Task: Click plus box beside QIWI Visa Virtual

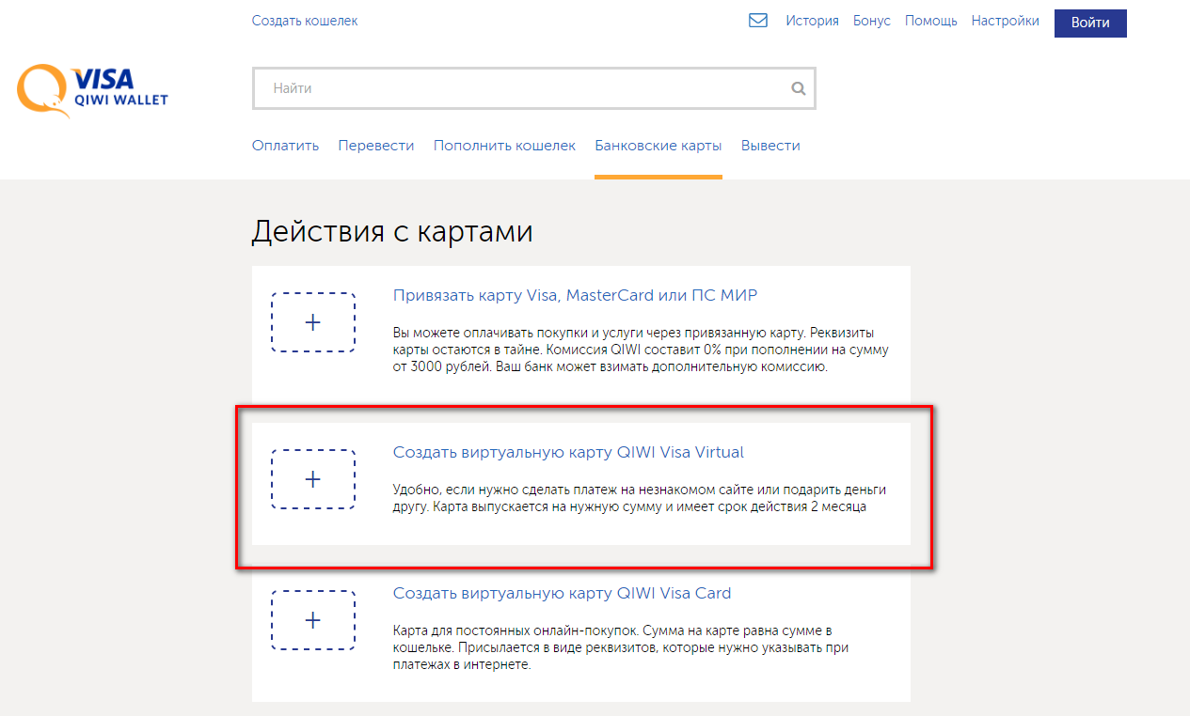Action: point(313,479)
